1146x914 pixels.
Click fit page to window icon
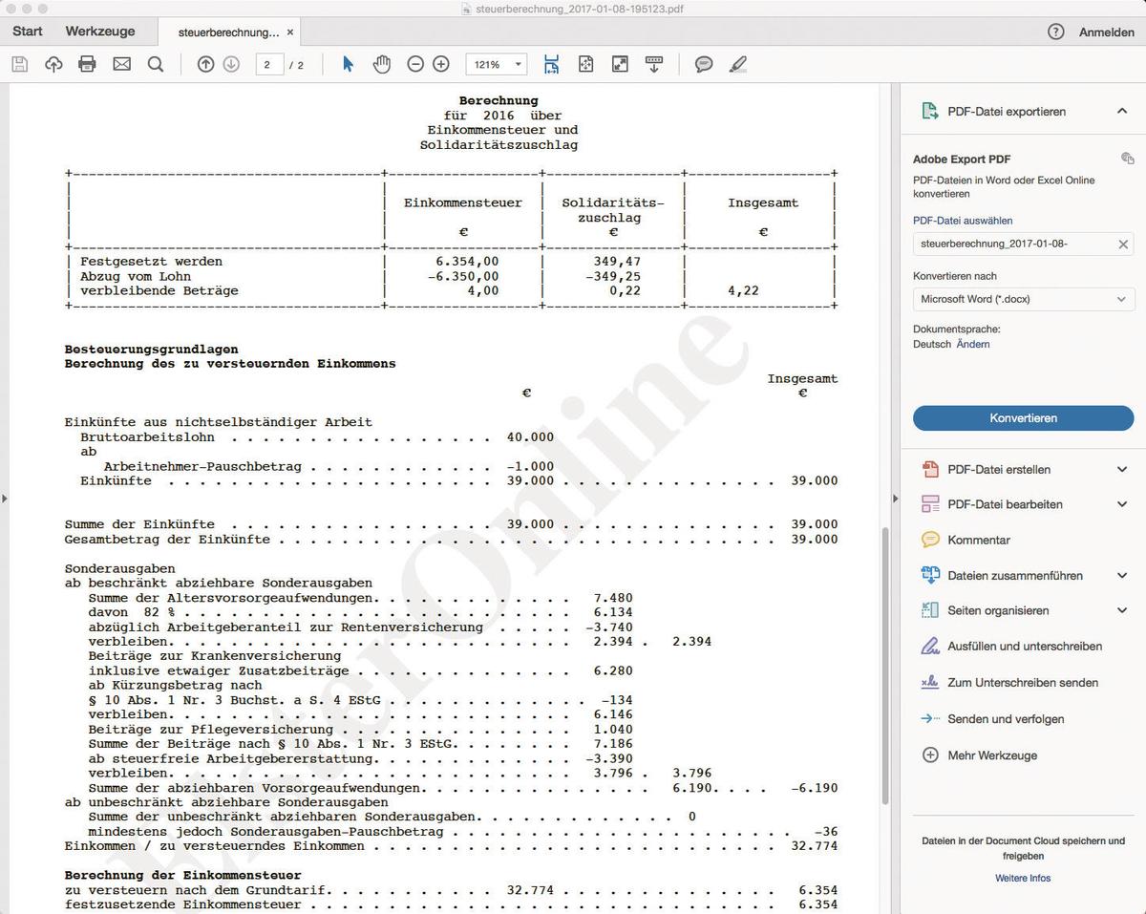pos(585,64)
